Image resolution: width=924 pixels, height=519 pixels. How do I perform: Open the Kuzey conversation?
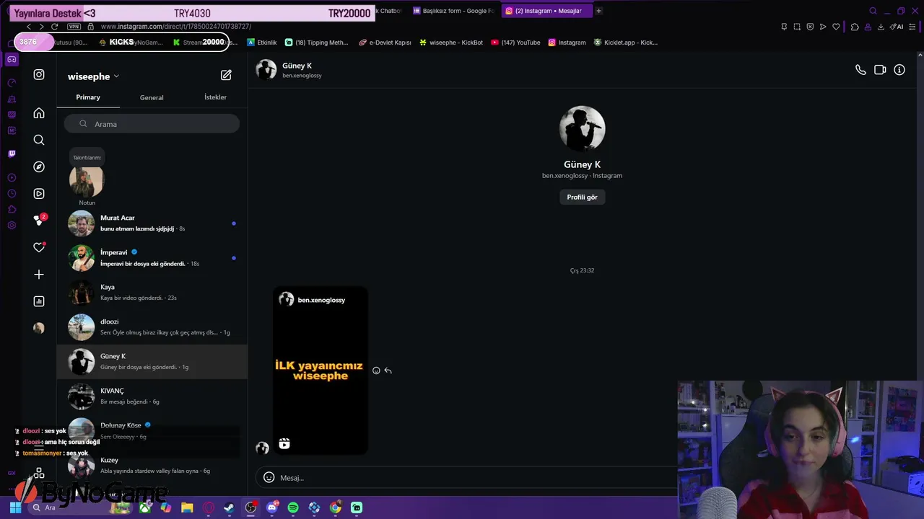pyautogui.click(x=152, y=465)
